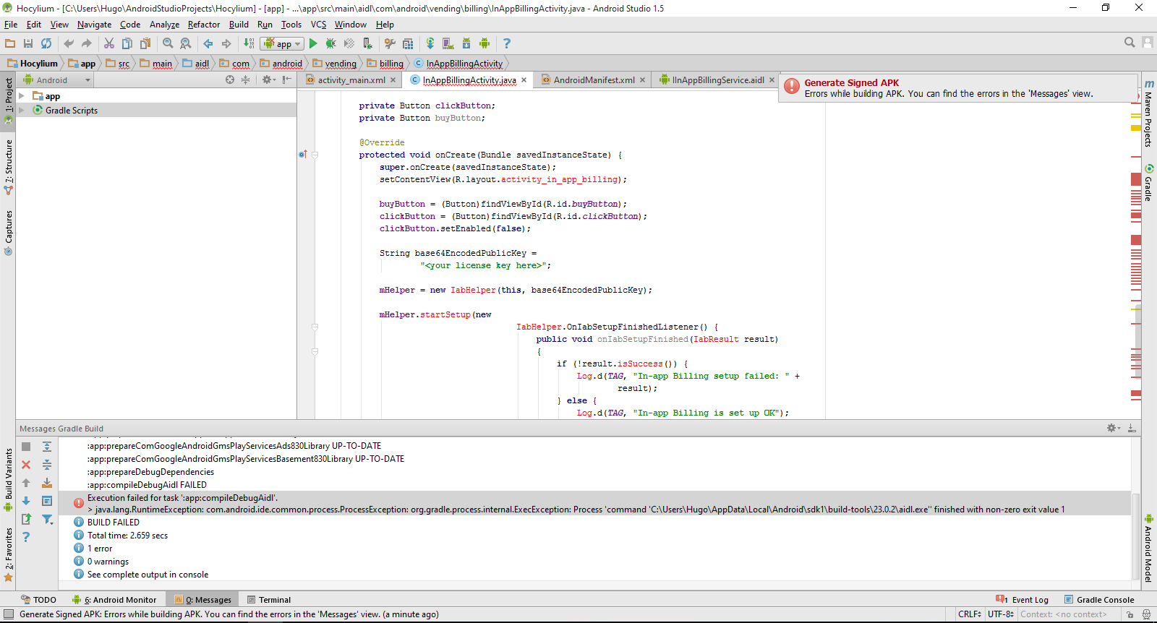This screenshot has height=623, width=1157.
Task: Toggle the Build Variants side tab
Action: click(x=8, y=480)
